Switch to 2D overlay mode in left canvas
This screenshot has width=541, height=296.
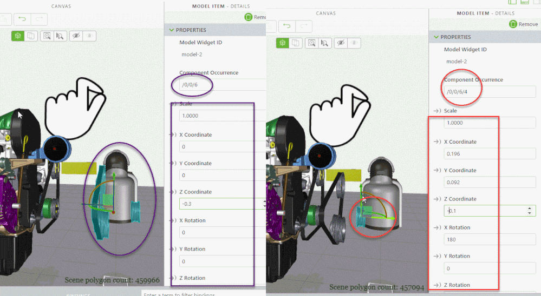31,36
